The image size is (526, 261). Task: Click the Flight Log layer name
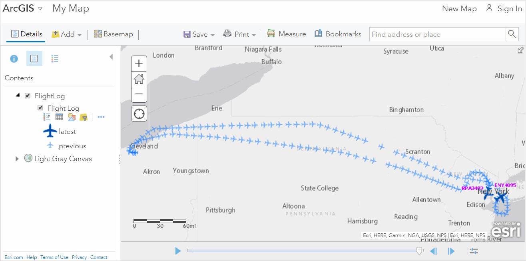coord(63,108)
